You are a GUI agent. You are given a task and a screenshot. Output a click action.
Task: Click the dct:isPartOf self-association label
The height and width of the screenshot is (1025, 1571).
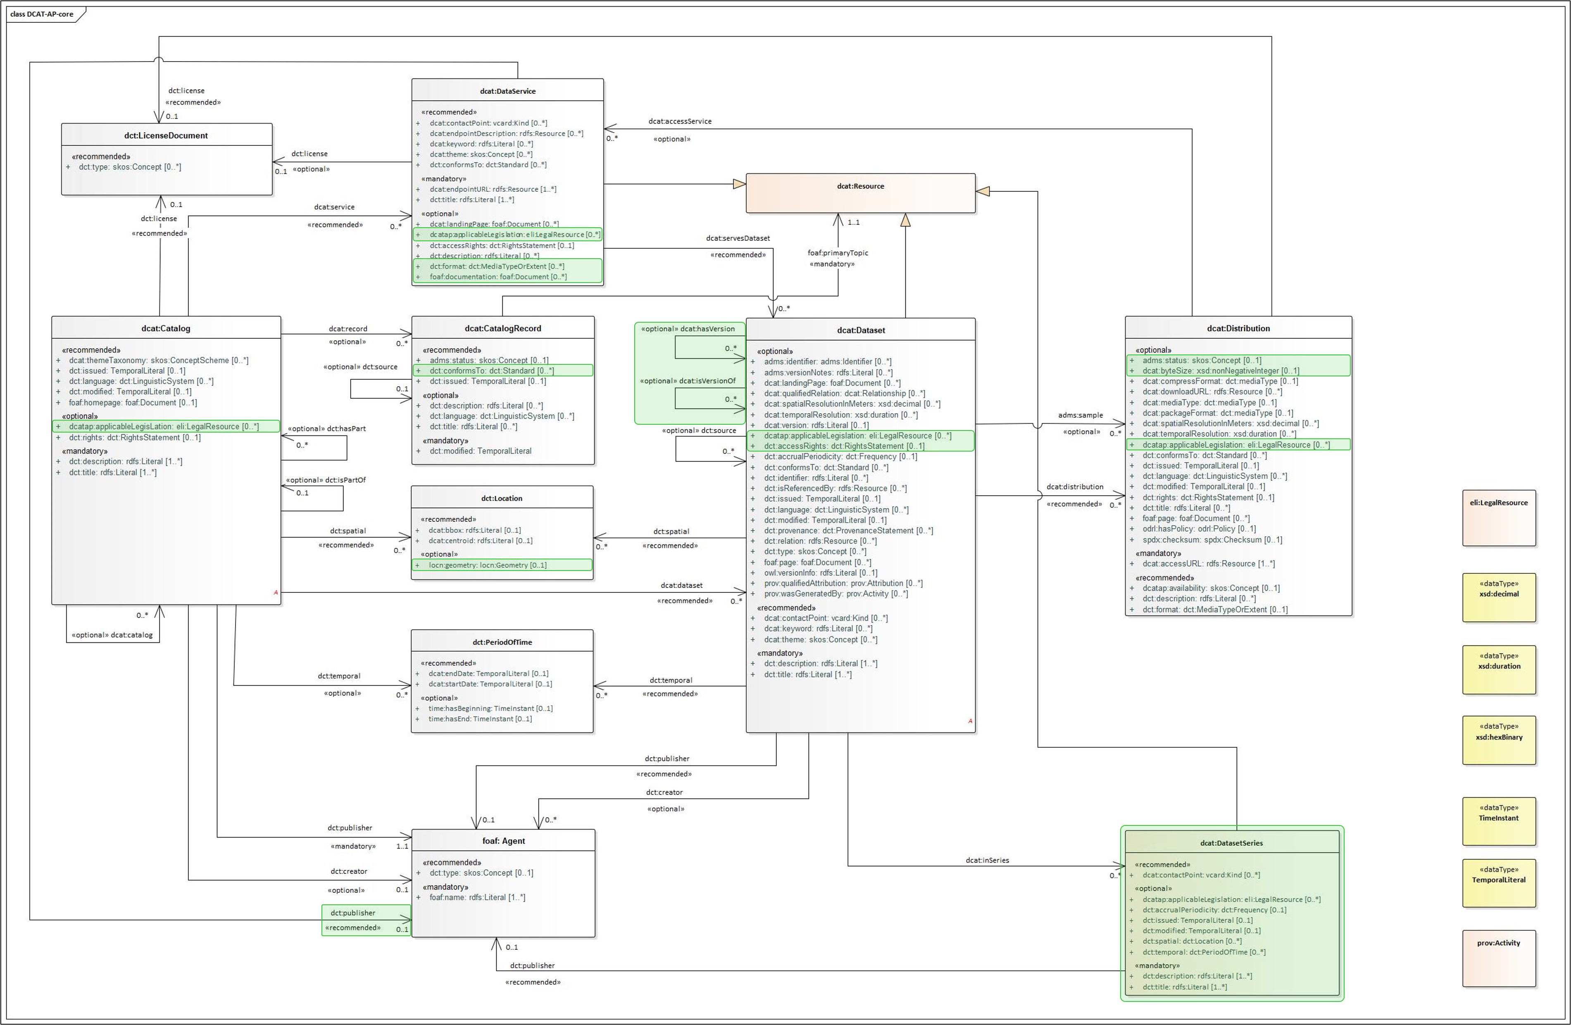[x=345, y=480]
